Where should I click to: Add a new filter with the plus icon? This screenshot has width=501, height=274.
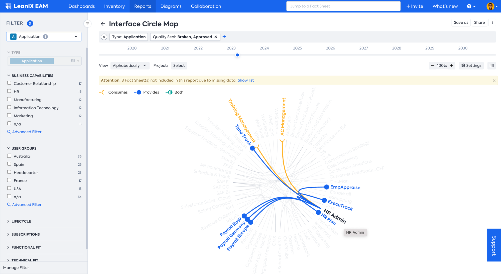pyautogui.click(x=224, y=37)
